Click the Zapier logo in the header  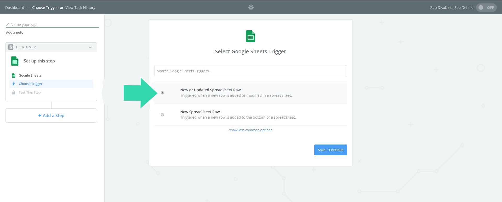coord(251,7)
